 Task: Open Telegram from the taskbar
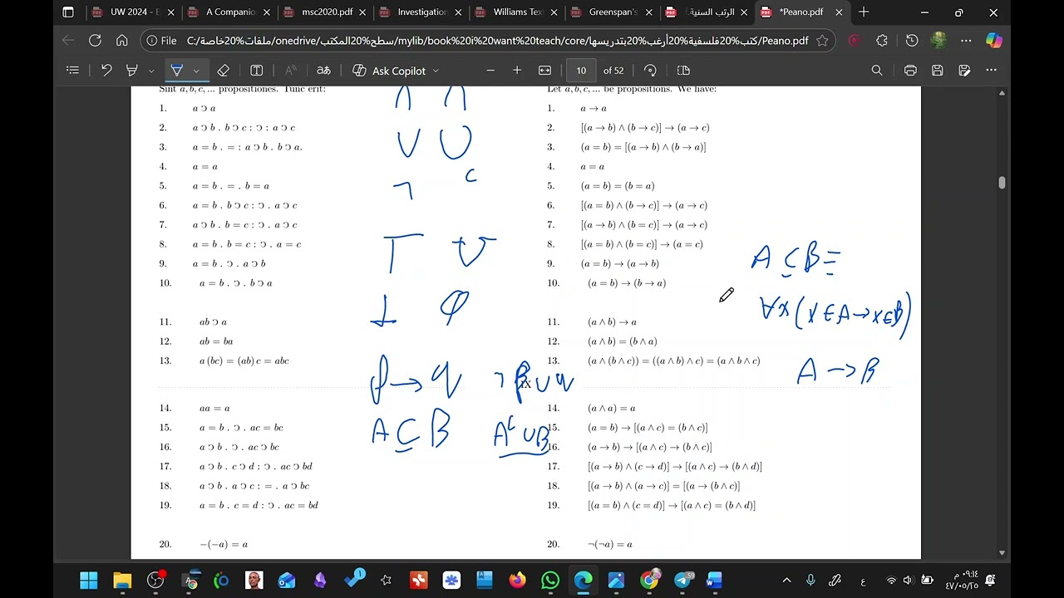tap(682, 581)
